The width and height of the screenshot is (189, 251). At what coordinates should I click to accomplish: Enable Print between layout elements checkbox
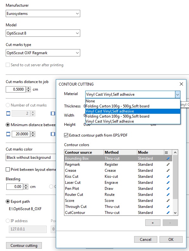tap(8, 169)
